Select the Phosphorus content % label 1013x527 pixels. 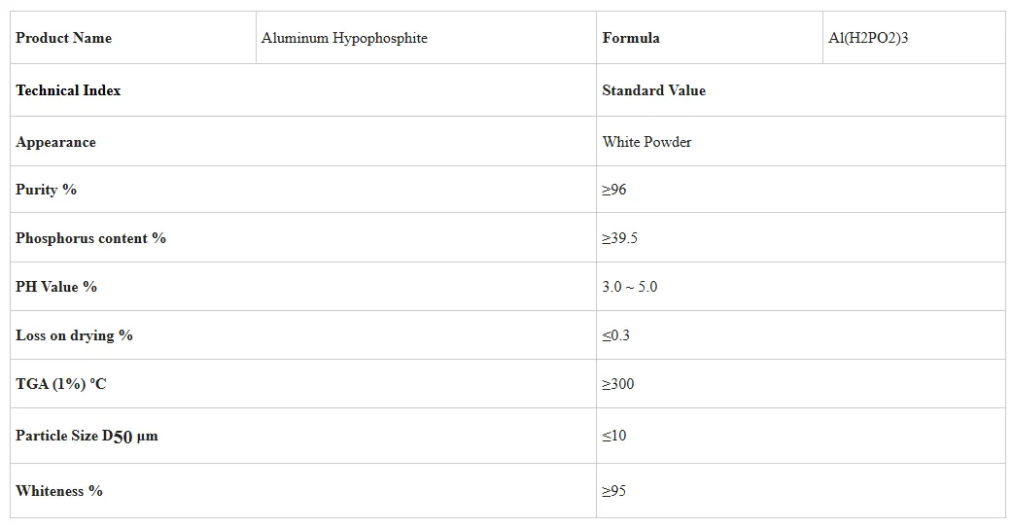pos(91,238)
